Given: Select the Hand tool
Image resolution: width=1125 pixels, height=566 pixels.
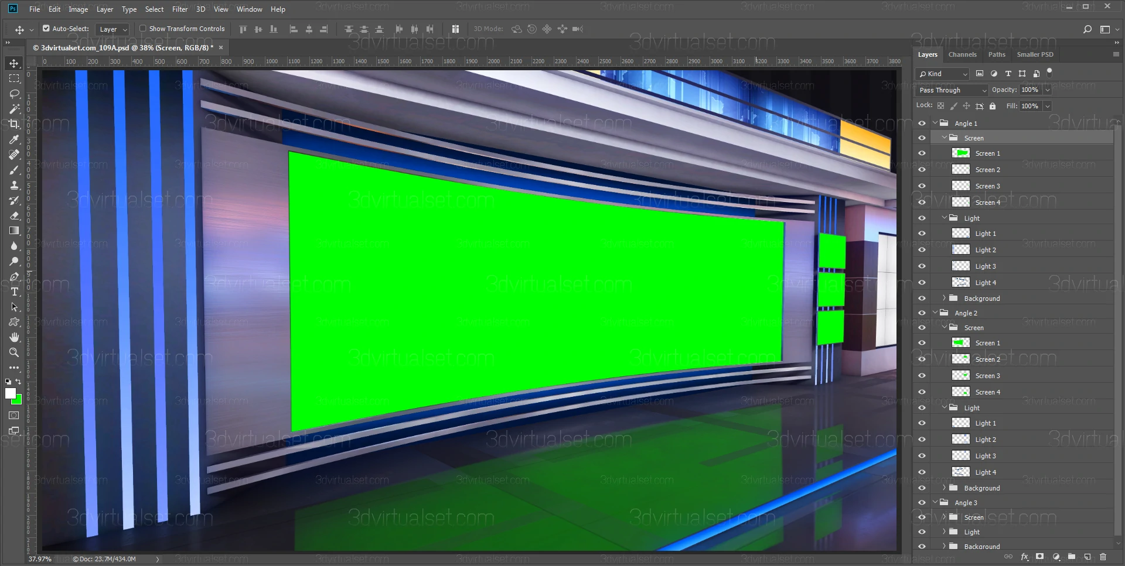Looking at the screenshot, I should (x=14, y=337).
